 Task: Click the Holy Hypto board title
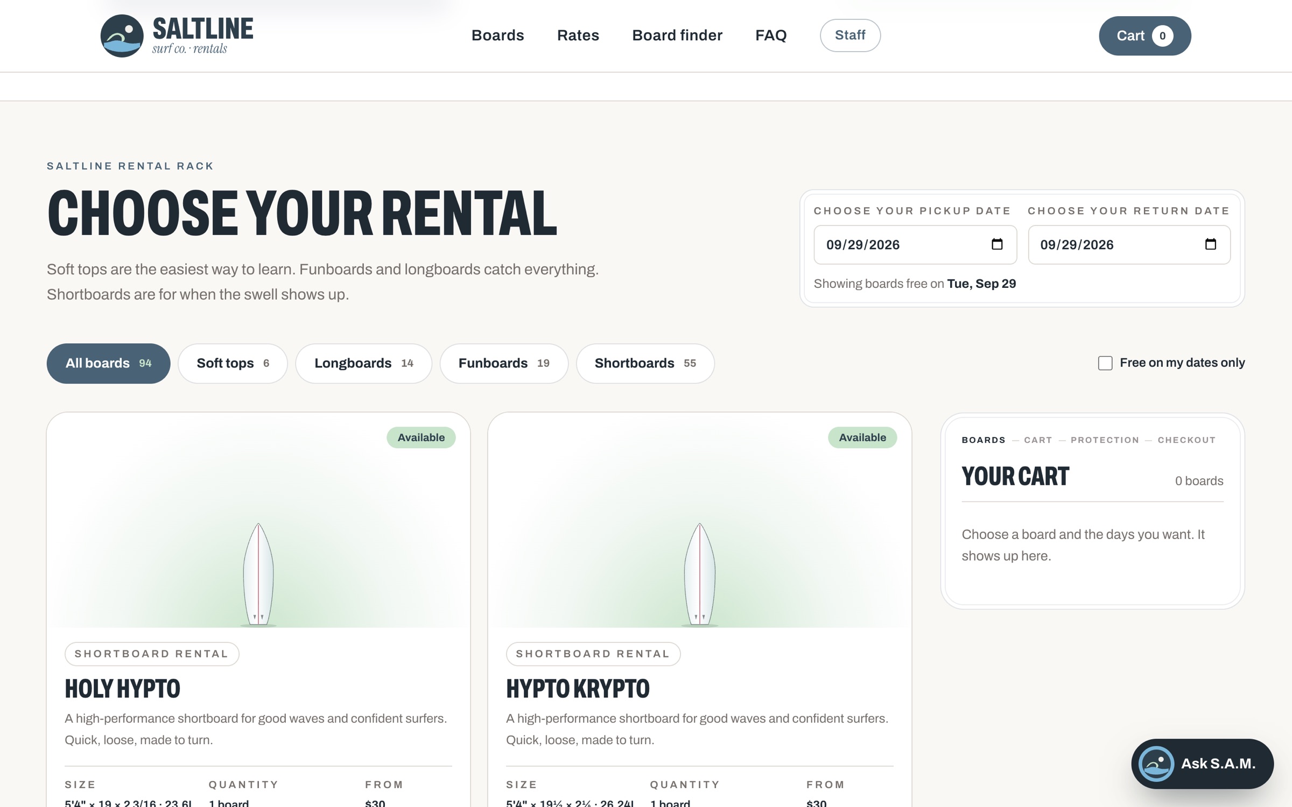pos(122,689)
